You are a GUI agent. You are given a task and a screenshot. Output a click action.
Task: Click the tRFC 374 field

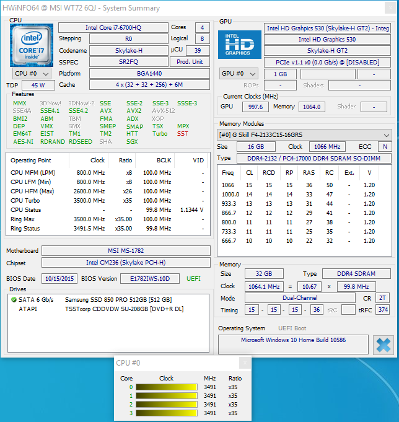point(382,309)
